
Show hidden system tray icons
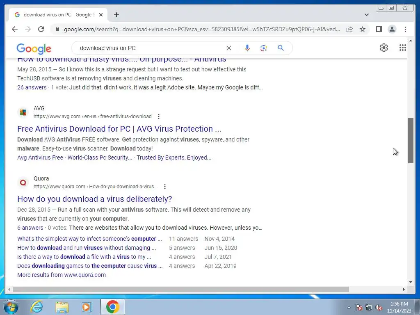(x=349, y=308)
